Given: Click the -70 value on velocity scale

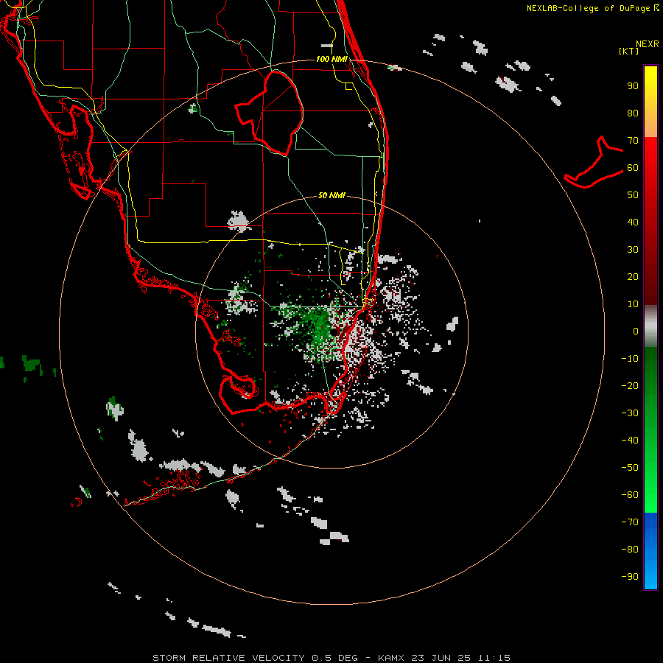Looking at the screenshot, I should (630, 522).
